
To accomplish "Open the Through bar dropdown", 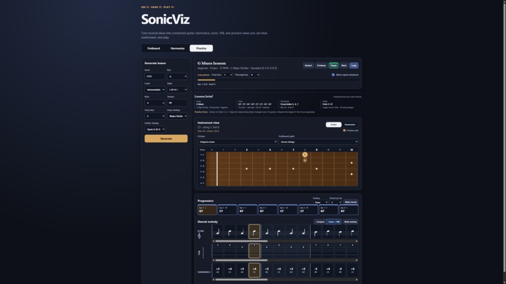I will pyautogui.click(x=254, y=75).
